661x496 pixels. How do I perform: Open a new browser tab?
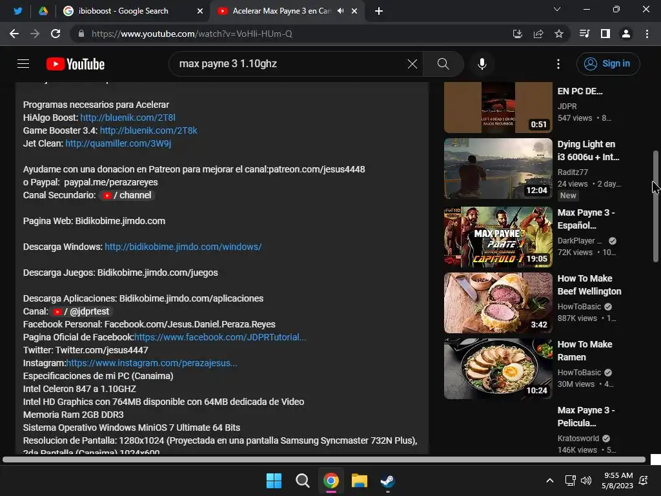[378, 11]
